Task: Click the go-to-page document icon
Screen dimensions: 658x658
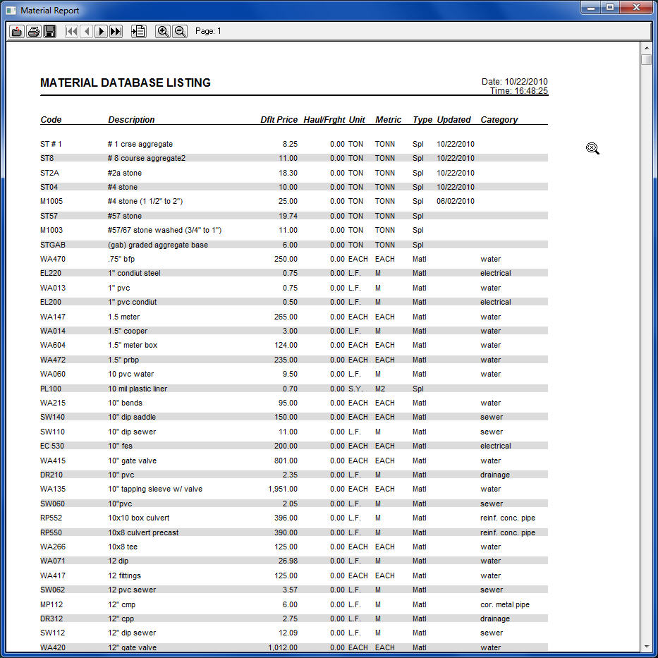Action: coord(139,32)
